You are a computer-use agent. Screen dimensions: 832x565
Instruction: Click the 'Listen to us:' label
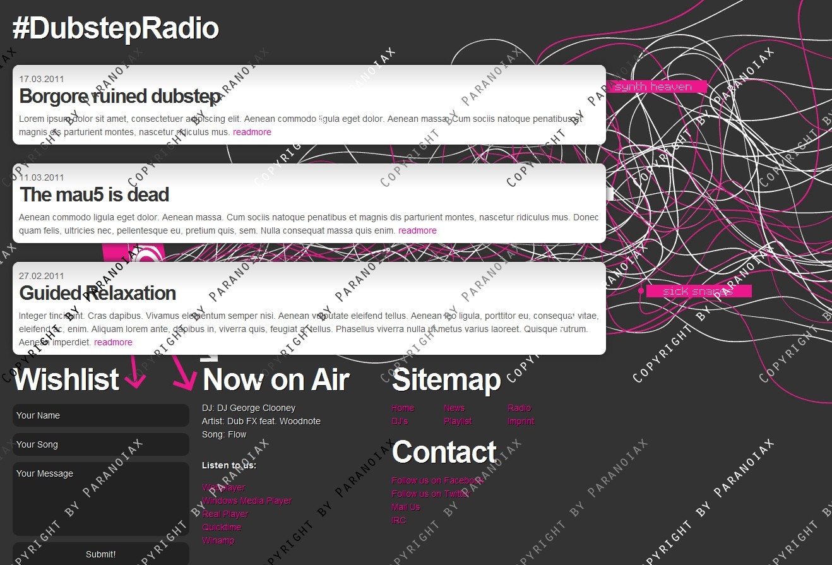(229, 465)
